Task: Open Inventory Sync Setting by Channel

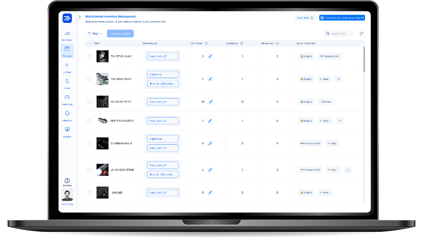Action: pyautogui.click(x=342, y=18)
